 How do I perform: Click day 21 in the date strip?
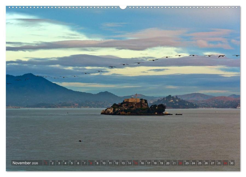(x=174, y=163)
